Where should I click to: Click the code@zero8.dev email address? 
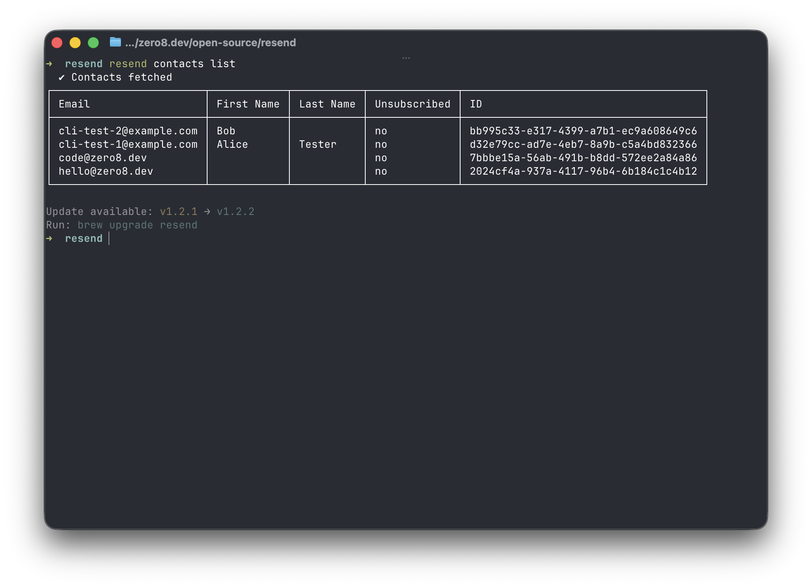pos(102,158)
